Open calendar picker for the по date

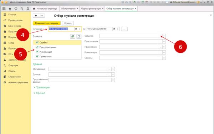pos(114,29)
